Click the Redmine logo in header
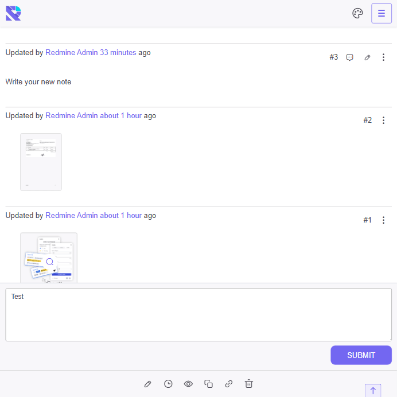Image resolution: width=397 pixels, height=397 pixels. [13, 13]
